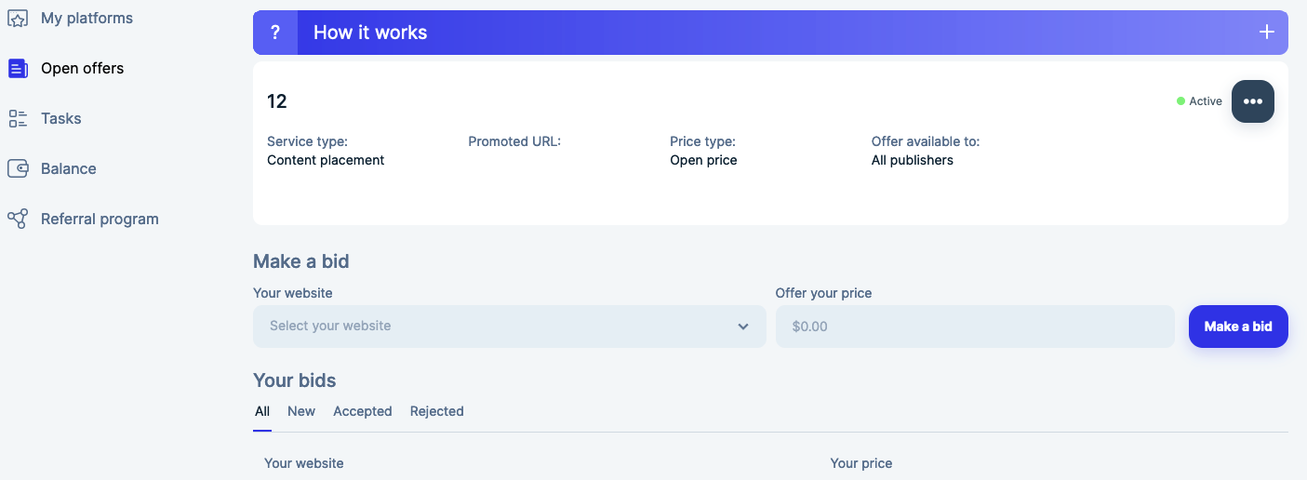Click the Open offers document icon

pyautogui.click(x=18, y=68)
